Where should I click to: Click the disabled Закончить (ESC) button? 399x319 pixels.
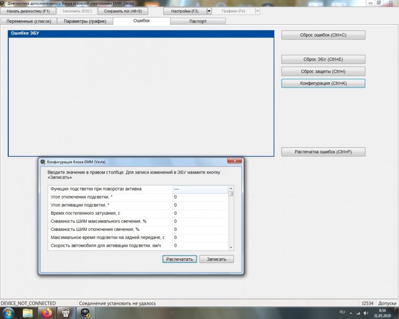77,11
